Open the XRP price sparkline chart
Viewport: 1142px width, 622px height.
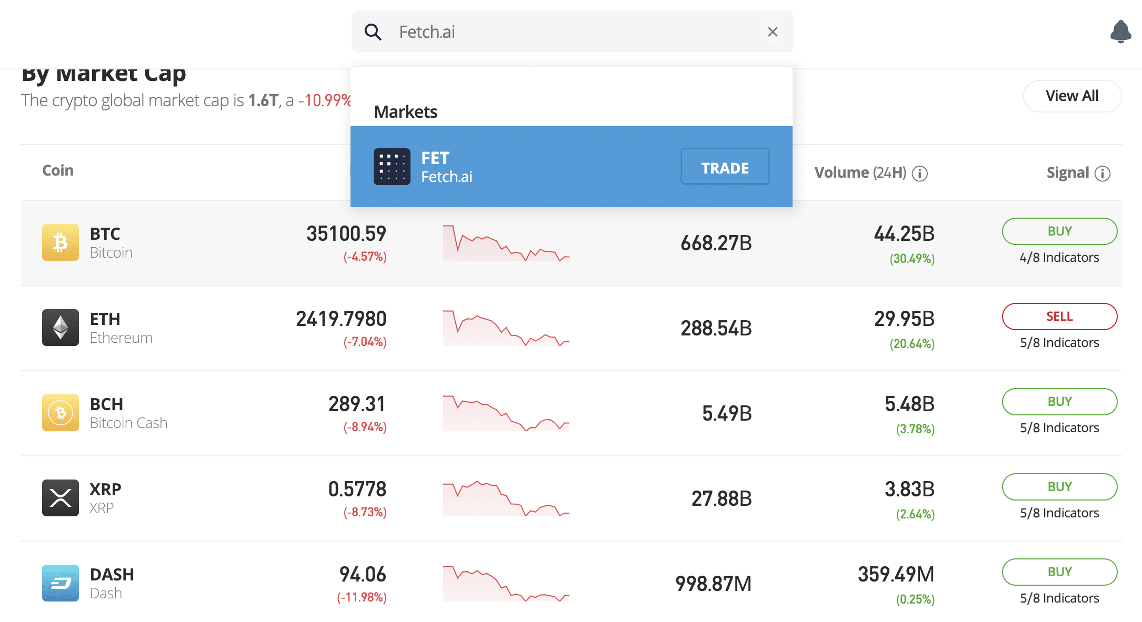(506, 498)
